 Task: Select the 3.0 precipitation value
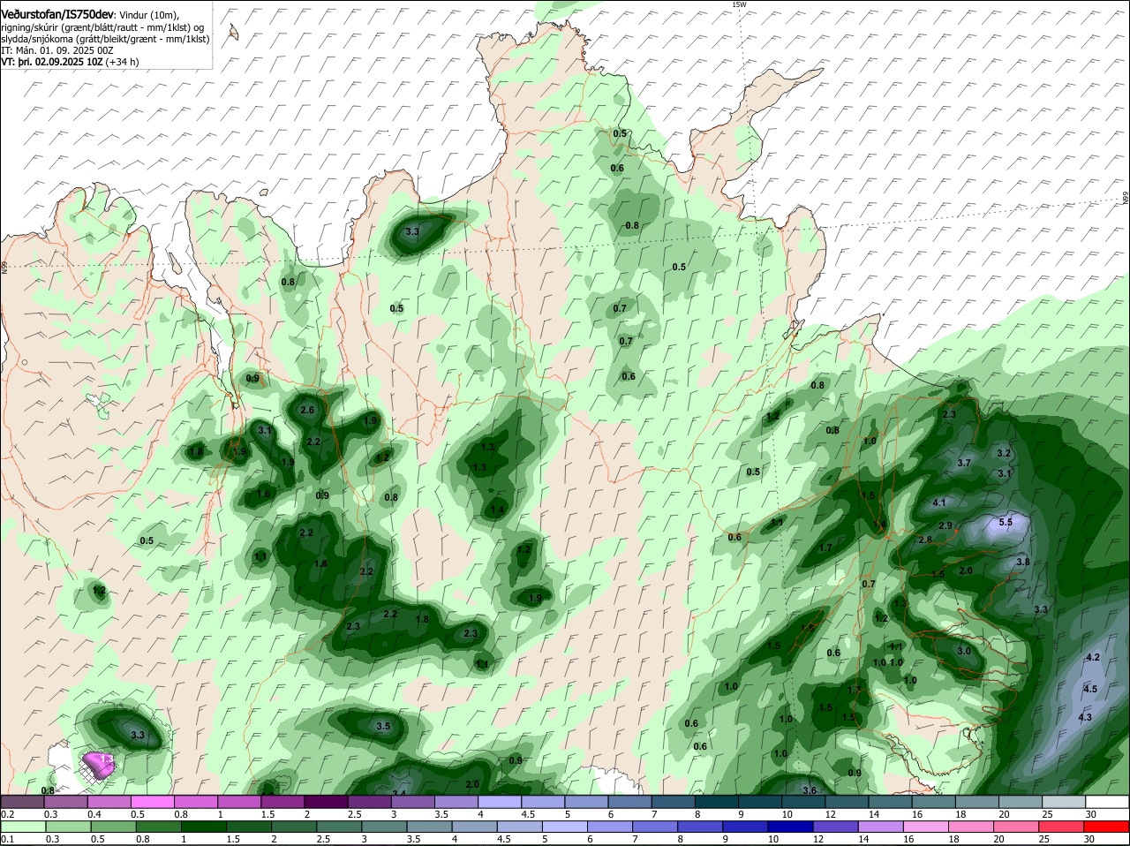click(x=964, y=651)
